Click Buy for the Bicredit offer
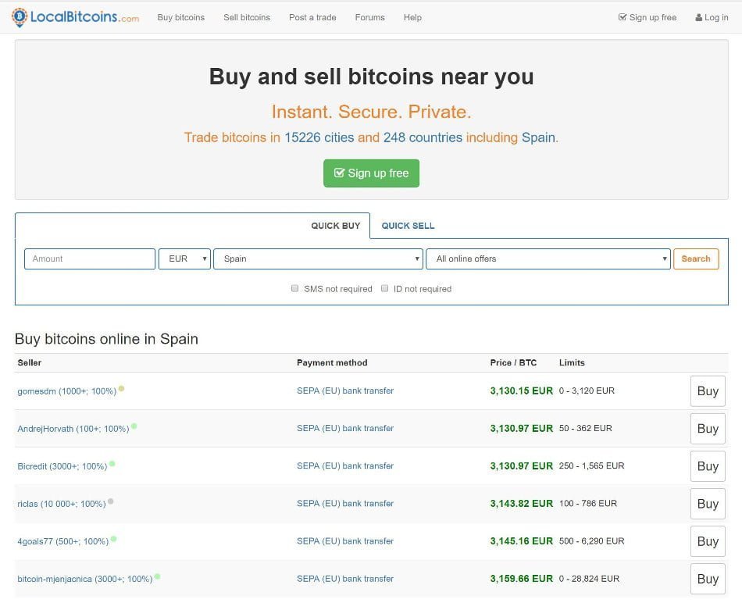Screen dimensions: 742x610 (708, 466)
